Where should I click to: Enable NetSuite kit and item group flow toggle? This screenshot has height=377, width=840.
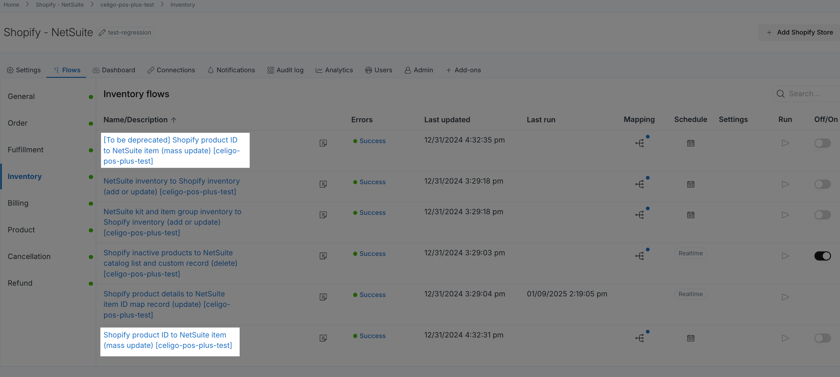(x=822, y=215)
